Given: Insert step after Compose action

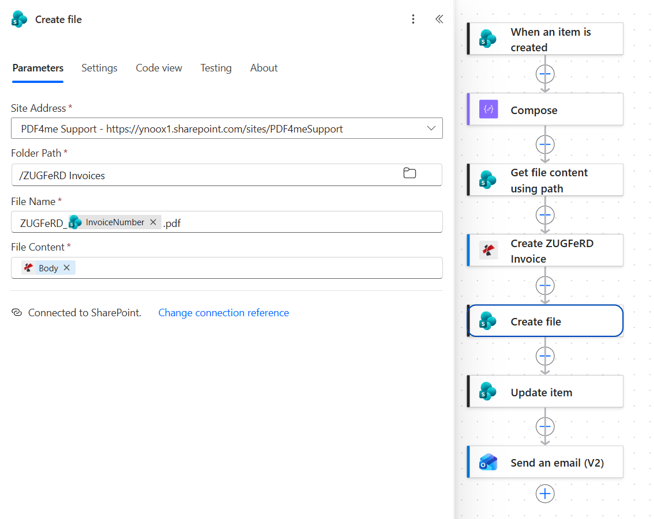Looking at the screenshot, I should pyautogui.click(x=545, y=145).
